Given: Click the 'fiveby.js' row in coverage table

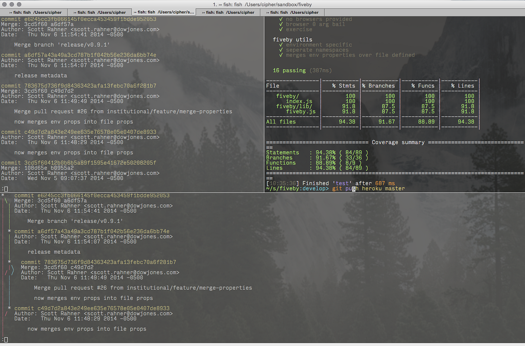Looking at the screenshot, I should tap(301, 112).
